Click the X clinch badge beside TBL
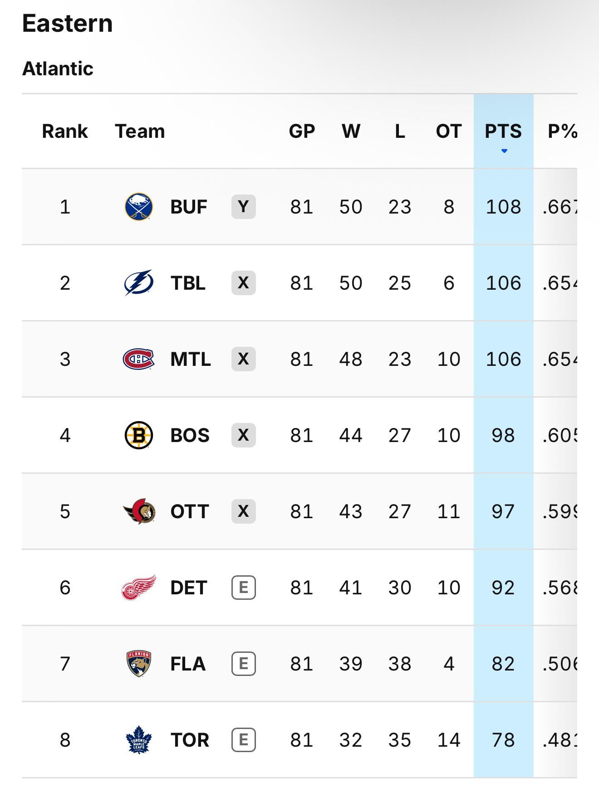 (244, 283)
